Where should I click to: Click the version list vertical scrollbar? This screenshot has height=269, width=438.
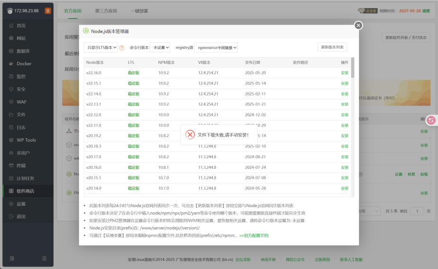coord(353,68)
